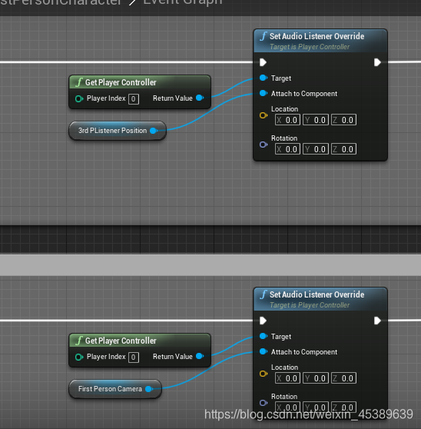Select the 3rd PListener Position variable node
421x429 pixels.
tap(118, 131)
